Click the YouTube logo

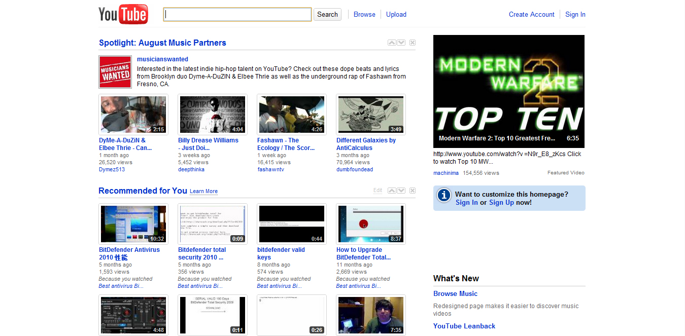[x=123, y=14]
